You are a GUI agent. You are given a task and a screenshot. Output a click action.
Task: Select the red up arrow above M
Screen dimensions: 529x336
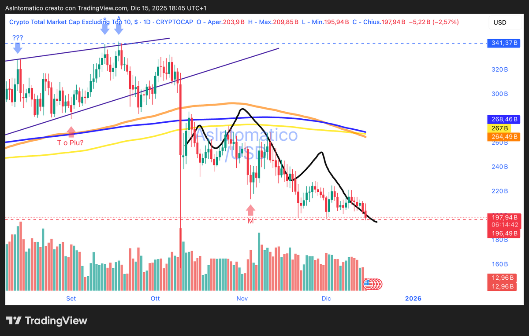point(250,210)
